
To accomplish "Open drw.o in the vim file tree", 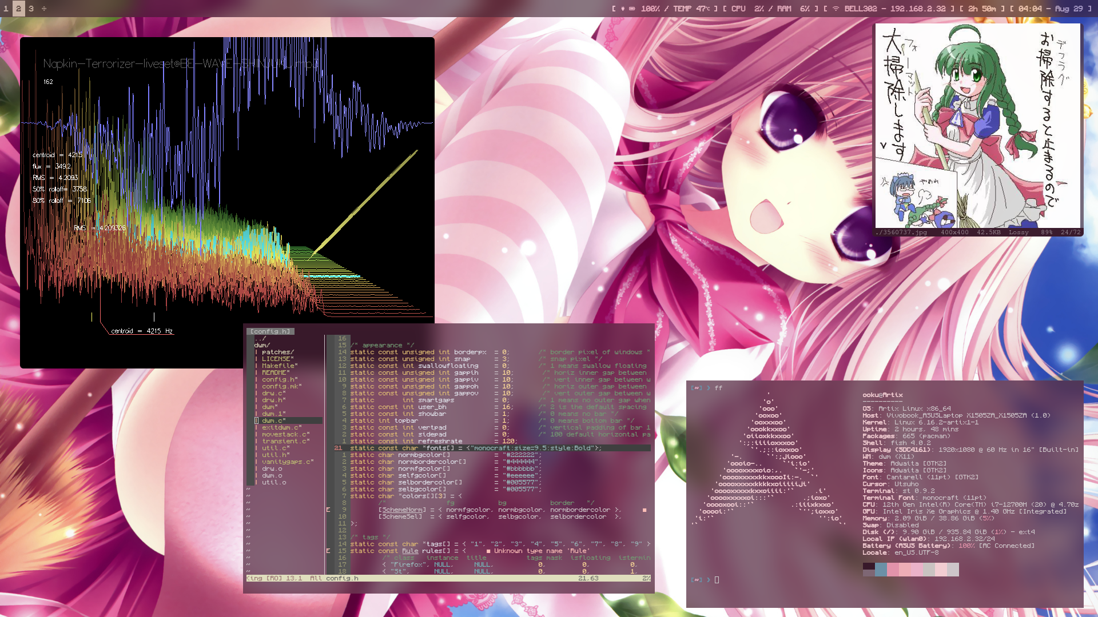I will click(x=272, y=468).
